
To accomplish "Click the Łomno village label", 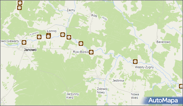I will click(51, 31).
